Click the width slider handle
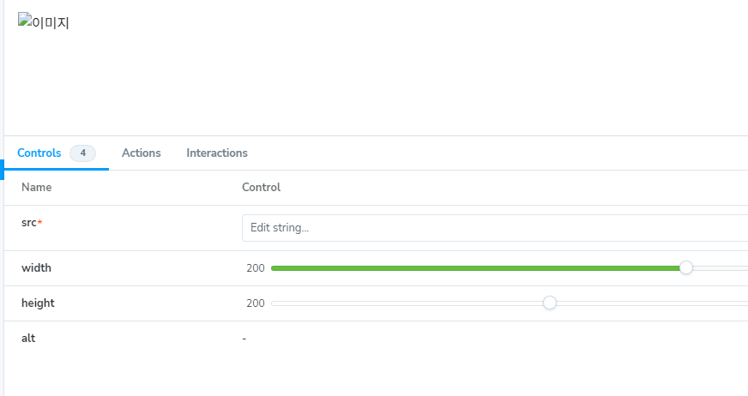This screenshot has width=748, height=396. (686, 267)
